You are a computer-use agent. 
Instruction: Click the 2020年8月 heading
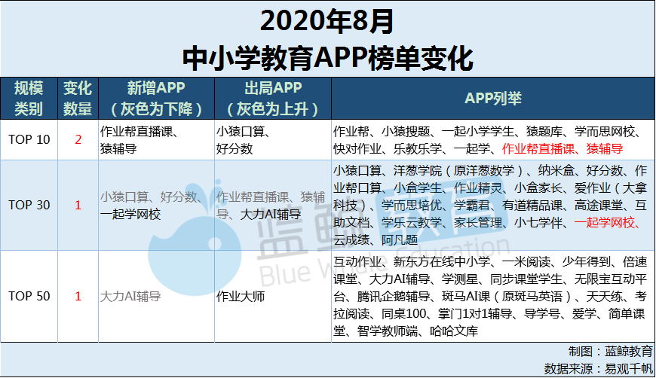[326, 21]
